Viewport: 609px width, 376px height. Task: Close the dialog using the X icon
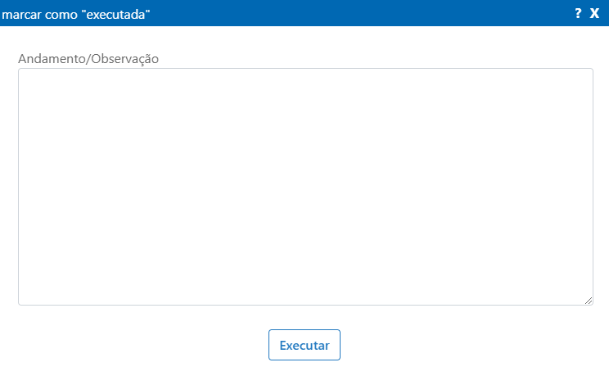click(x=594, y=13)
